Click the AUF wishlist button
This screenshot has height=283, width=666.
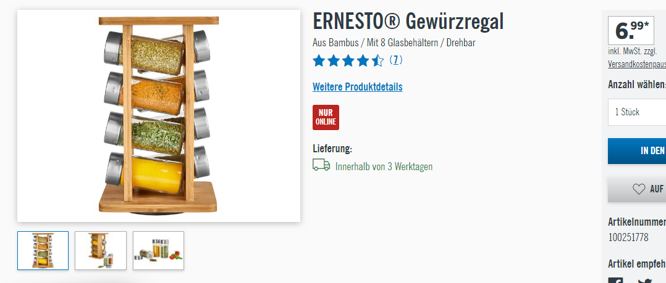click(637, 189)
